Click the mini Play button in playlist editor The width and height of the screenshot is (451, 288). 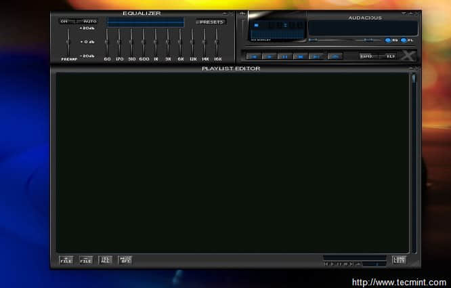click(x=332, y=264)
